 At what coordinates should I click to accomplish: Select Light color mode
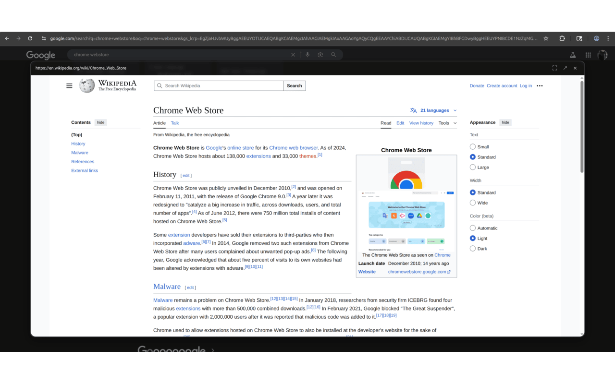coord(473,239)
